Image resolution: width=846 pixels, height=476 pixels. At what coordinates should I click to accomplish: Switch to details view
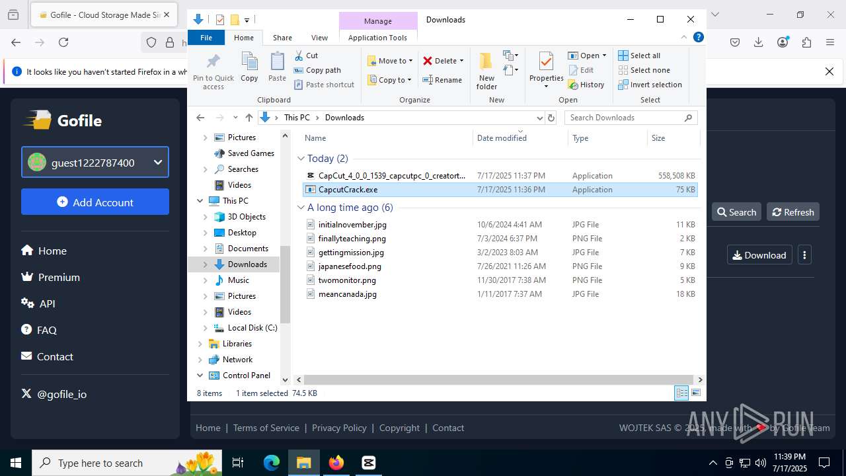point(681,393)
